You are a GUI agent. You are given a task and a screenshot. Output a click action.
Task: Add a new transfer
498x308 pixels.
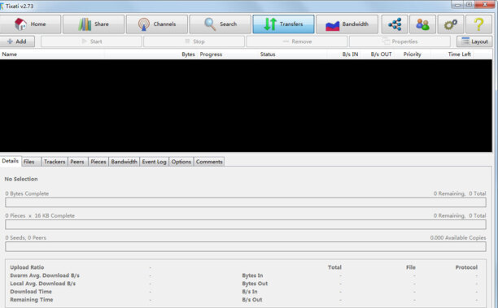[17, 41]
